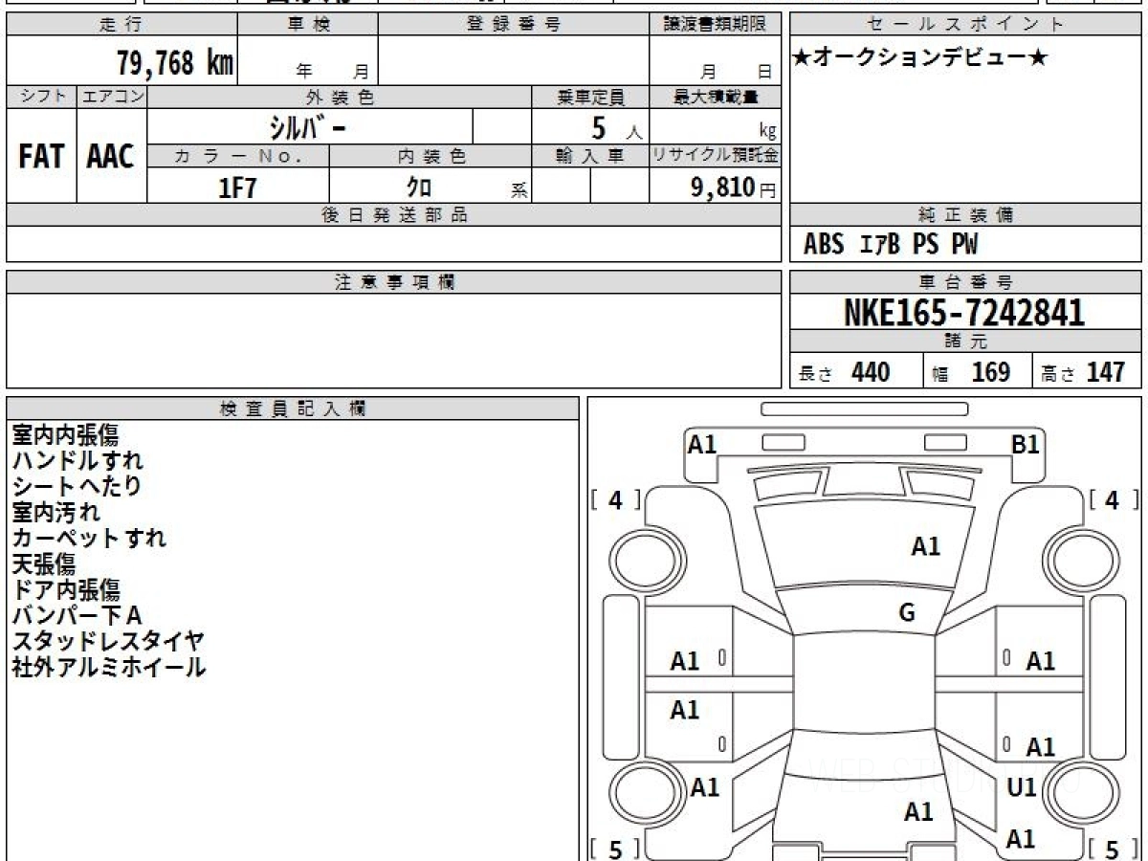This screenshot has width=1148, height=861.
Task: Select the note 室内汚れ
Action: pos(55,512)
